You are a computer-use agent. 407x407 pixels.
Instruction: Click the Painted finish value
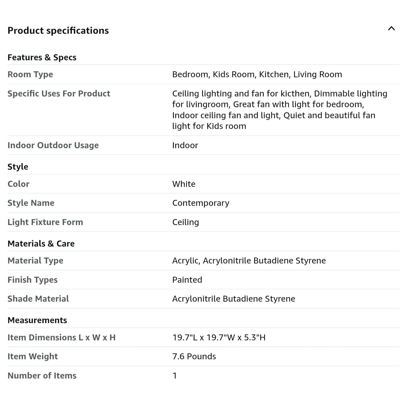tap(187, 280)
